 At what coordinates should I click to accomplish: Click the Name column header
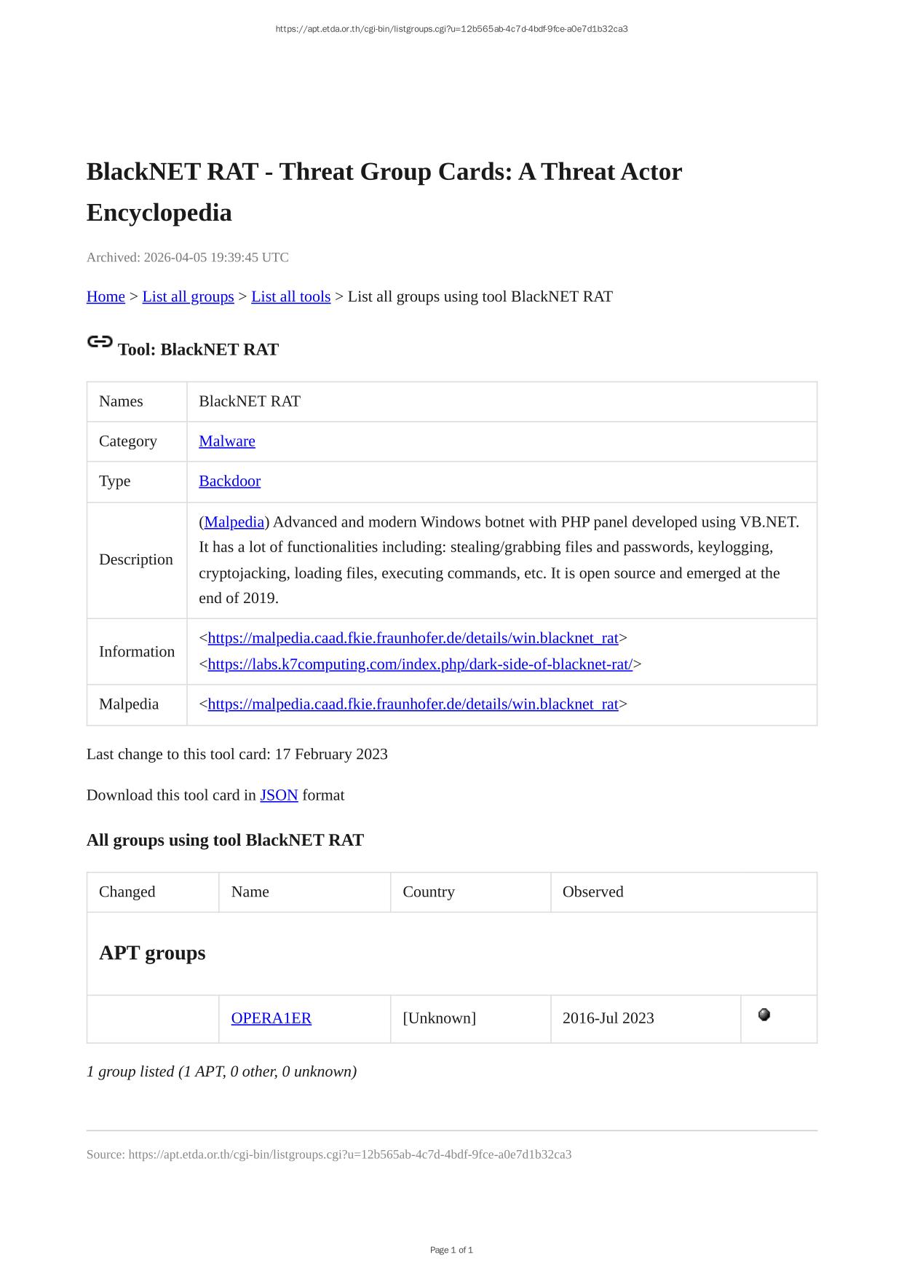coord(250,892)
